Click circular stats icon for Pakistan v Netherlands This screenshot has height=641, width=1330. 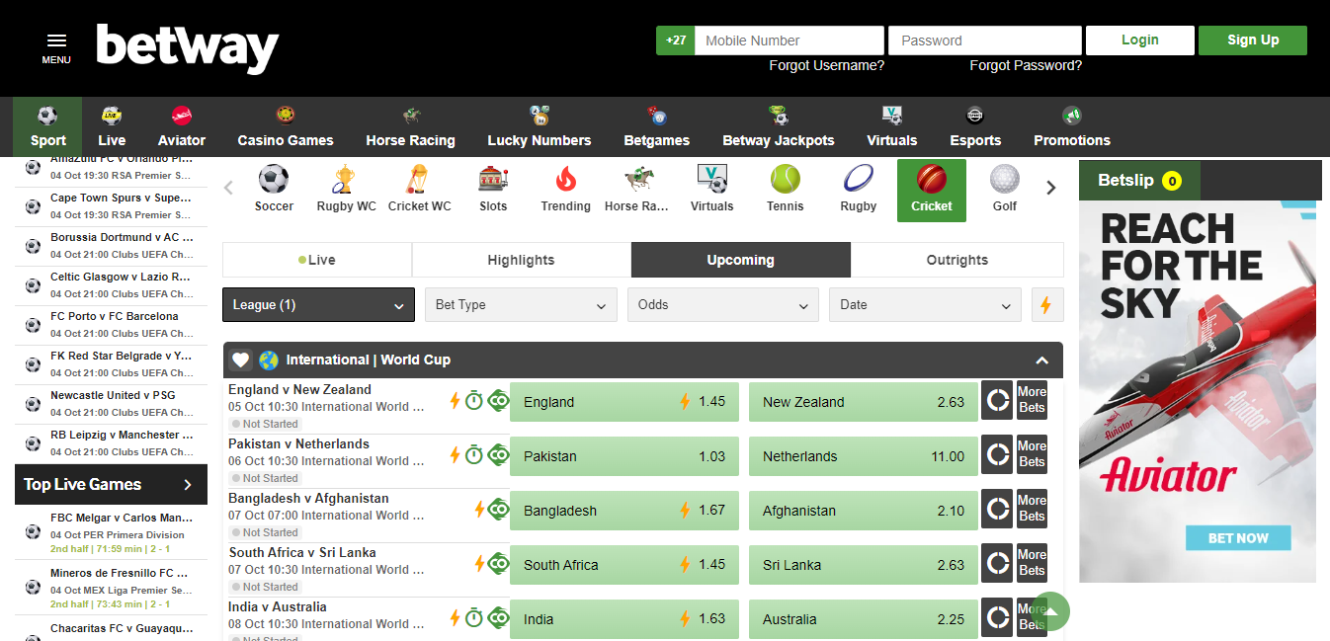997,455
